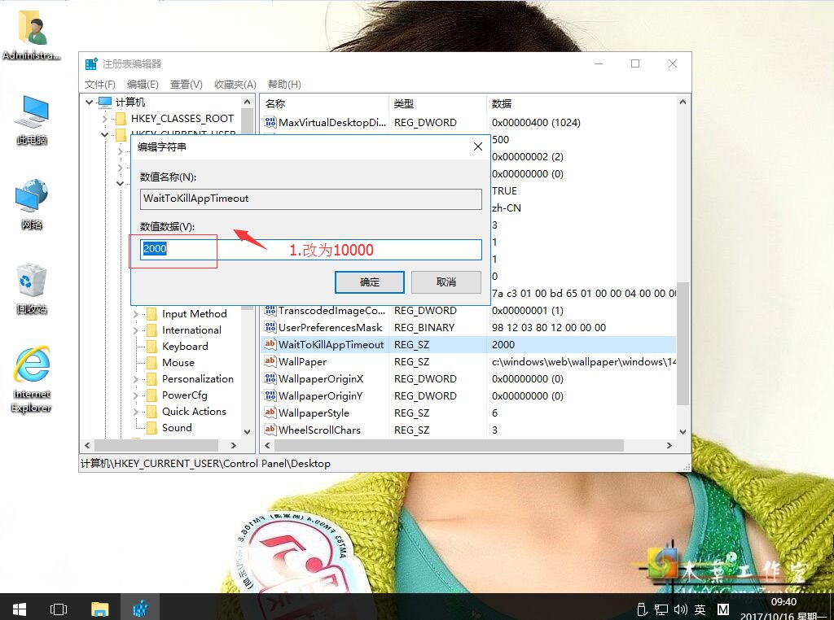
Task: Click the Keyboard folder icon in tree
Action: (x=151, y=347)
